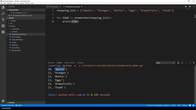Open the View menu
Screen dimensions: 196x110
pyautogui.click(x=15, y=3)
